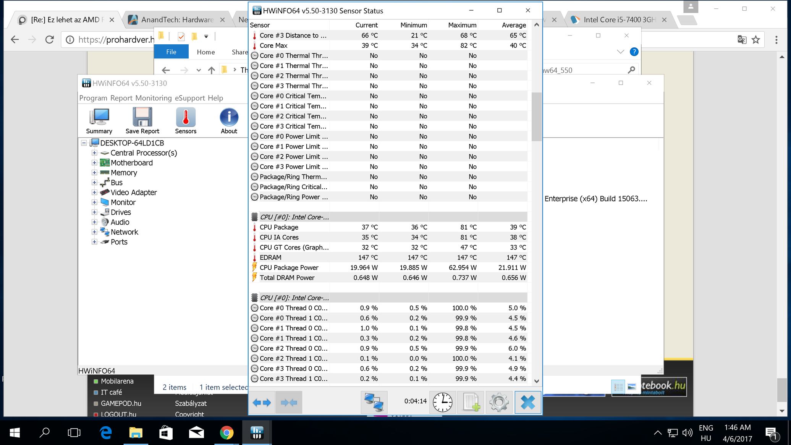Click the Maximum column header
Viewport: 791px width, 445px height.
click(x=462, y=25)
